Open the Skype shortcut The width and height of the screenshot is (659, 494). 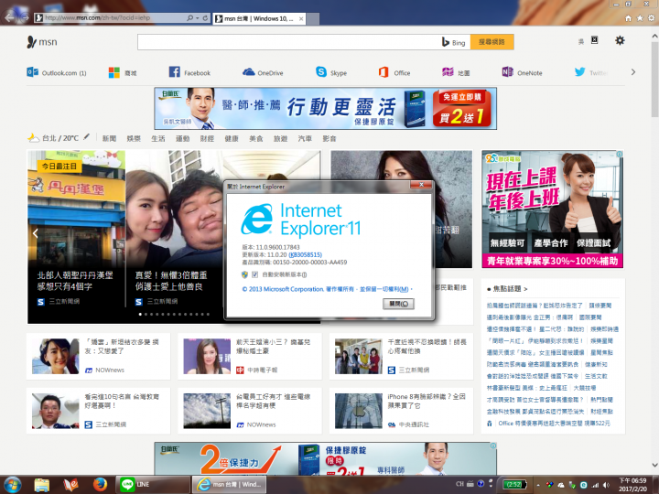[x=331, y=72]
